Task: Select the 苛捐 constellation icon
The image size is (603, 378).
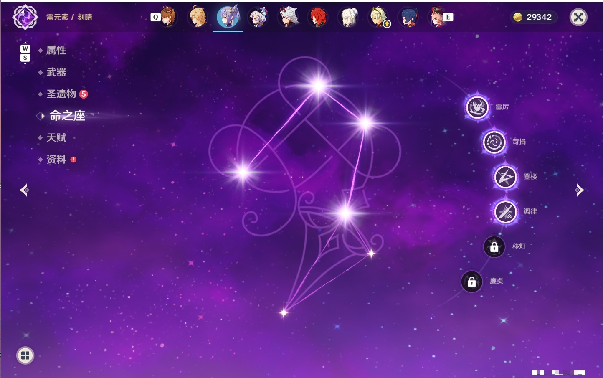Action: coord(494,142)
